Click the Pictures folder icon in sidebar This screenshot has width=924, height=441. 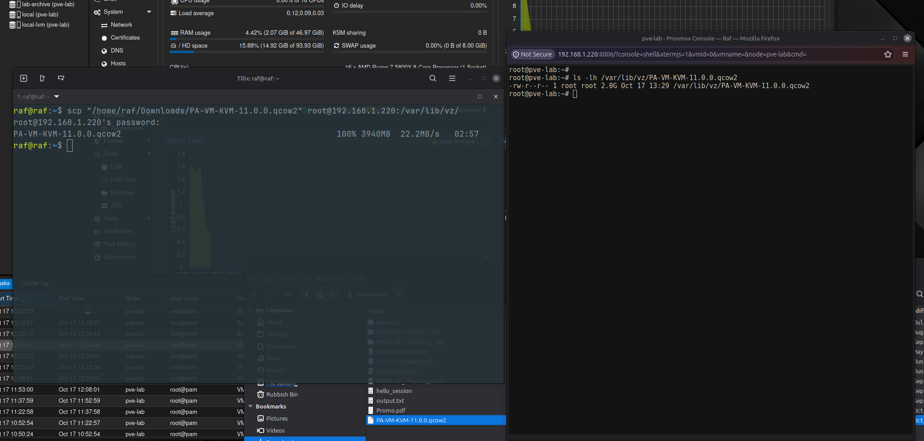[x=261, y=419]
